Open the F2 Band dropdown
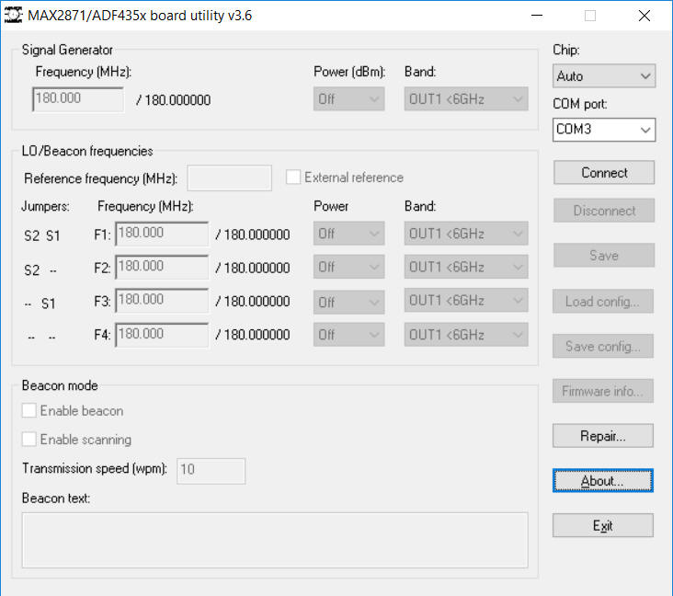The image size is (673, 596). point(466,267)
